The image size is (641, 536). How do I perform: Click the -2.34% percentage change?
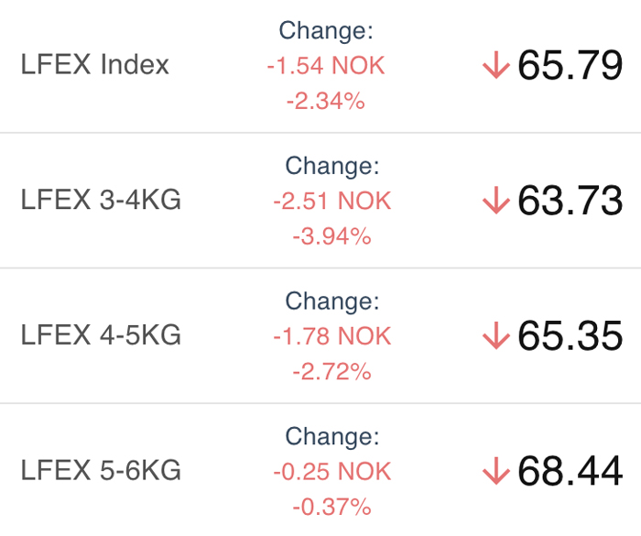point(325,101)
